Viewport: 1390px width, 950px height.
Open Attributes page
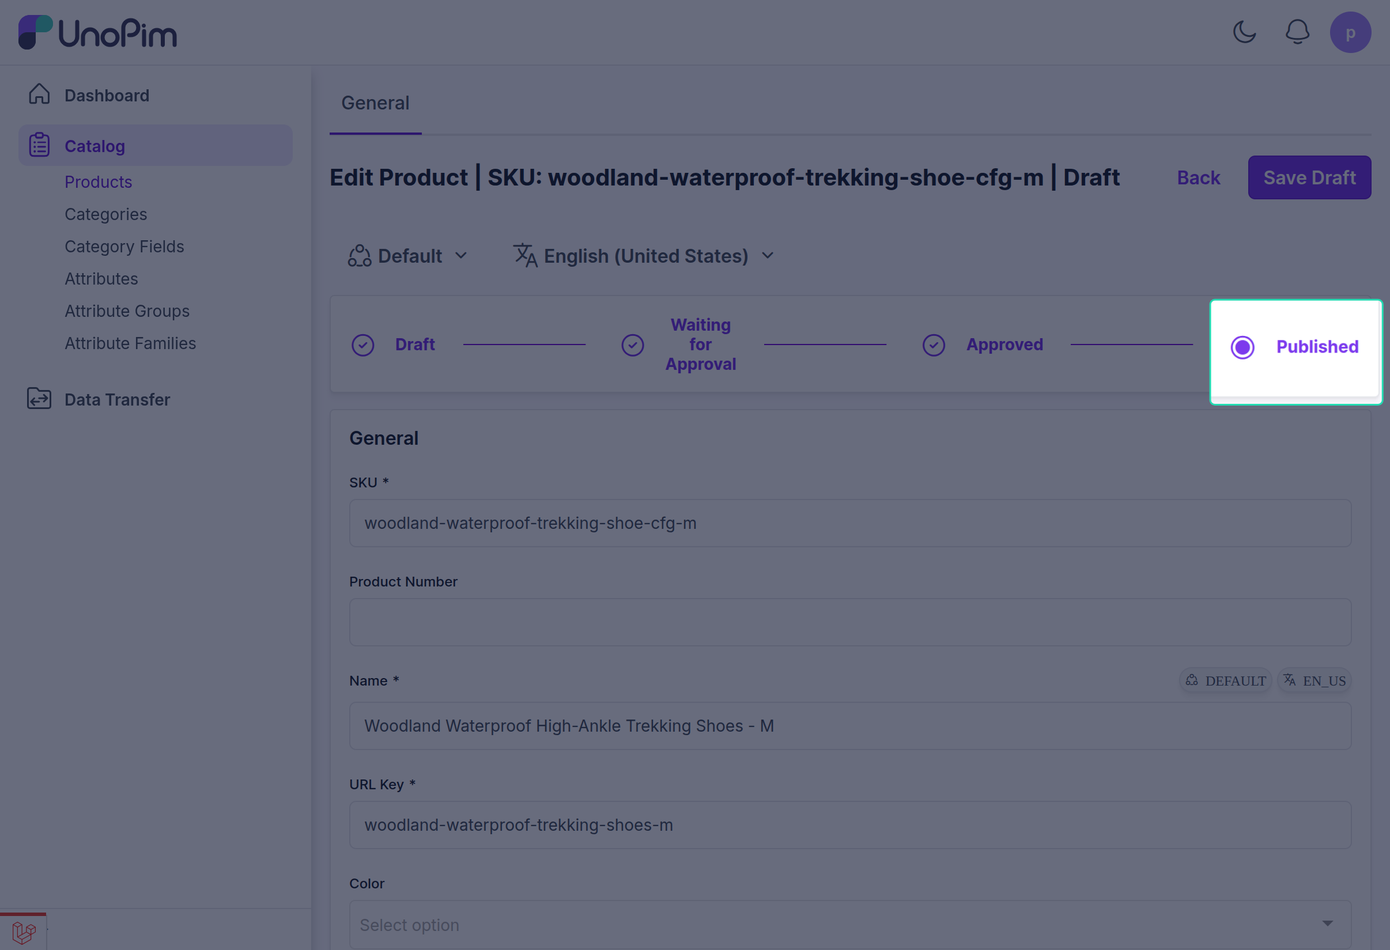point(101,279)
